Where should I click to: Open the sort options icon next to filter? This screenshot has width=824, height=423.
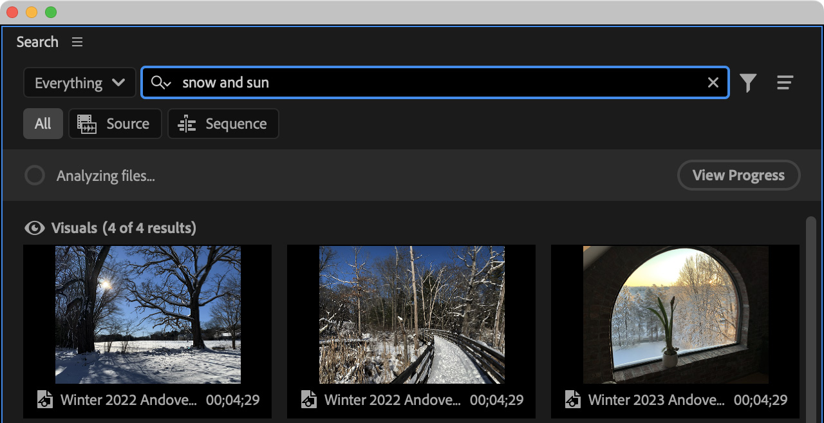784,83
